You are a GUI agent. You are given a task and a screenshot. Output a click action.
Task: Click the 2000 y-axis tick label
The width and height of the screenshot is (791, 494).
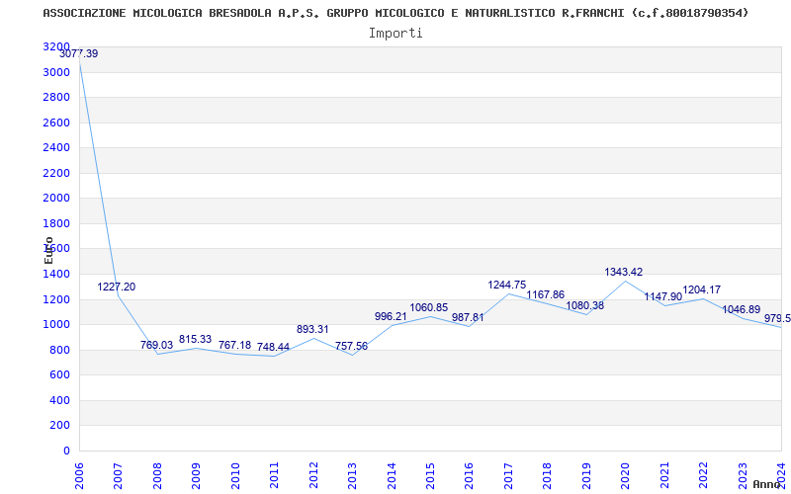click(56, 199)
